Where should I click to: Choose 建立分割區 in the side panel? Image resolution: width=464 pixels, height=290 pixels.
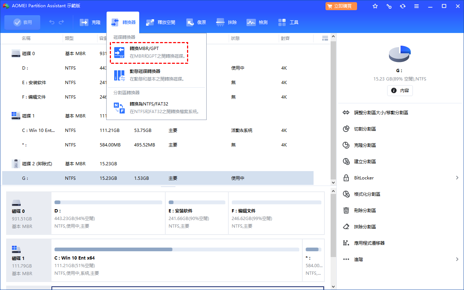coord(365,162)
